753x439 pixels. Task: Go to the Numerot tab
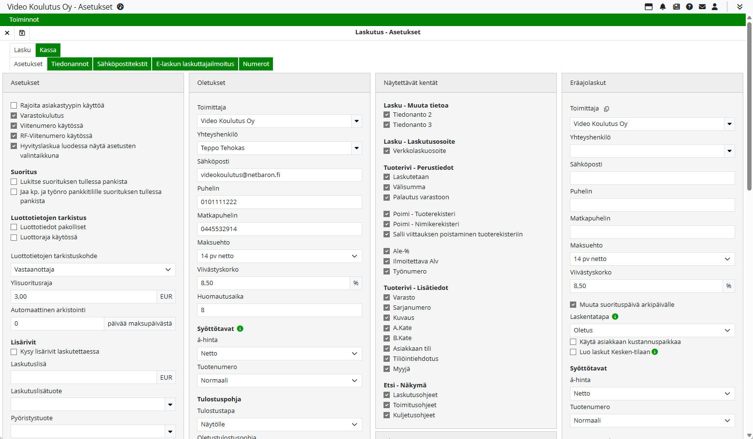point(256,64)
